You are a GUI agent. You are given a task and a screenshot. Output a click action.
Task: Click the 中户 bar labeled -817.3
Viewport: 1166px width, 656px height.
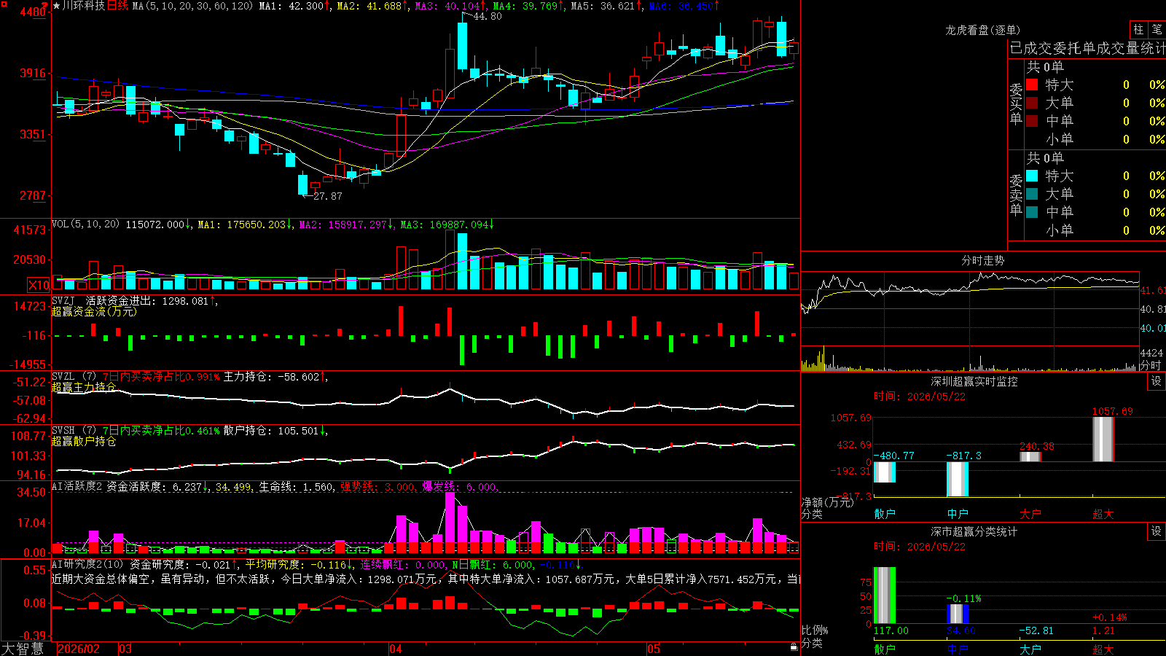point(958,479)
